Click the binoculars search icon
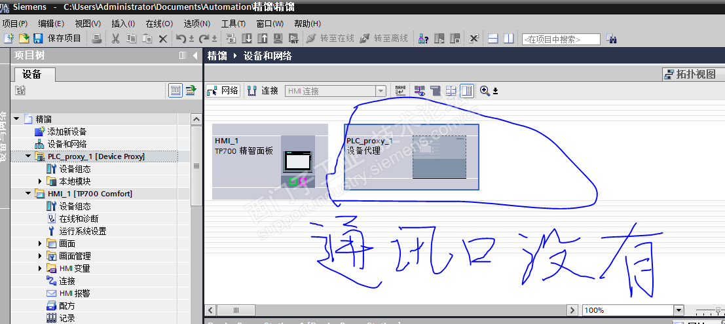 (612, 39)
